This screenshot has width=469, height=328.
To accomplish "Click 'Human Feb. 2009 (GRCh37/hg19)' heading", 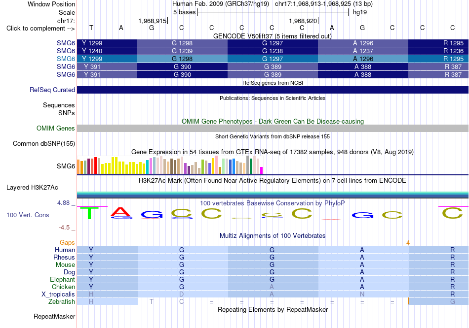I will click(221, 4).
